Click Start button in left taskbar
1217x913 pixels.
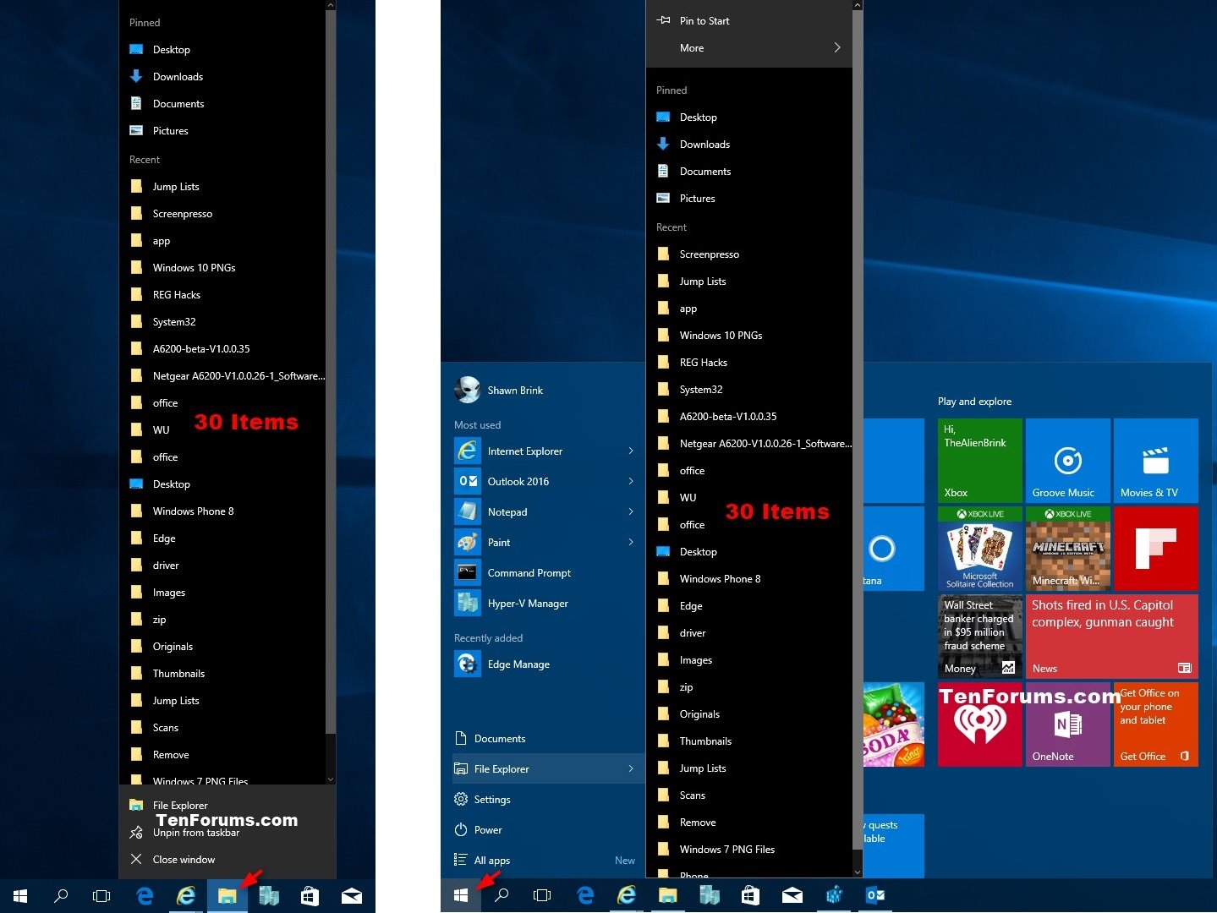click(20, 896)
